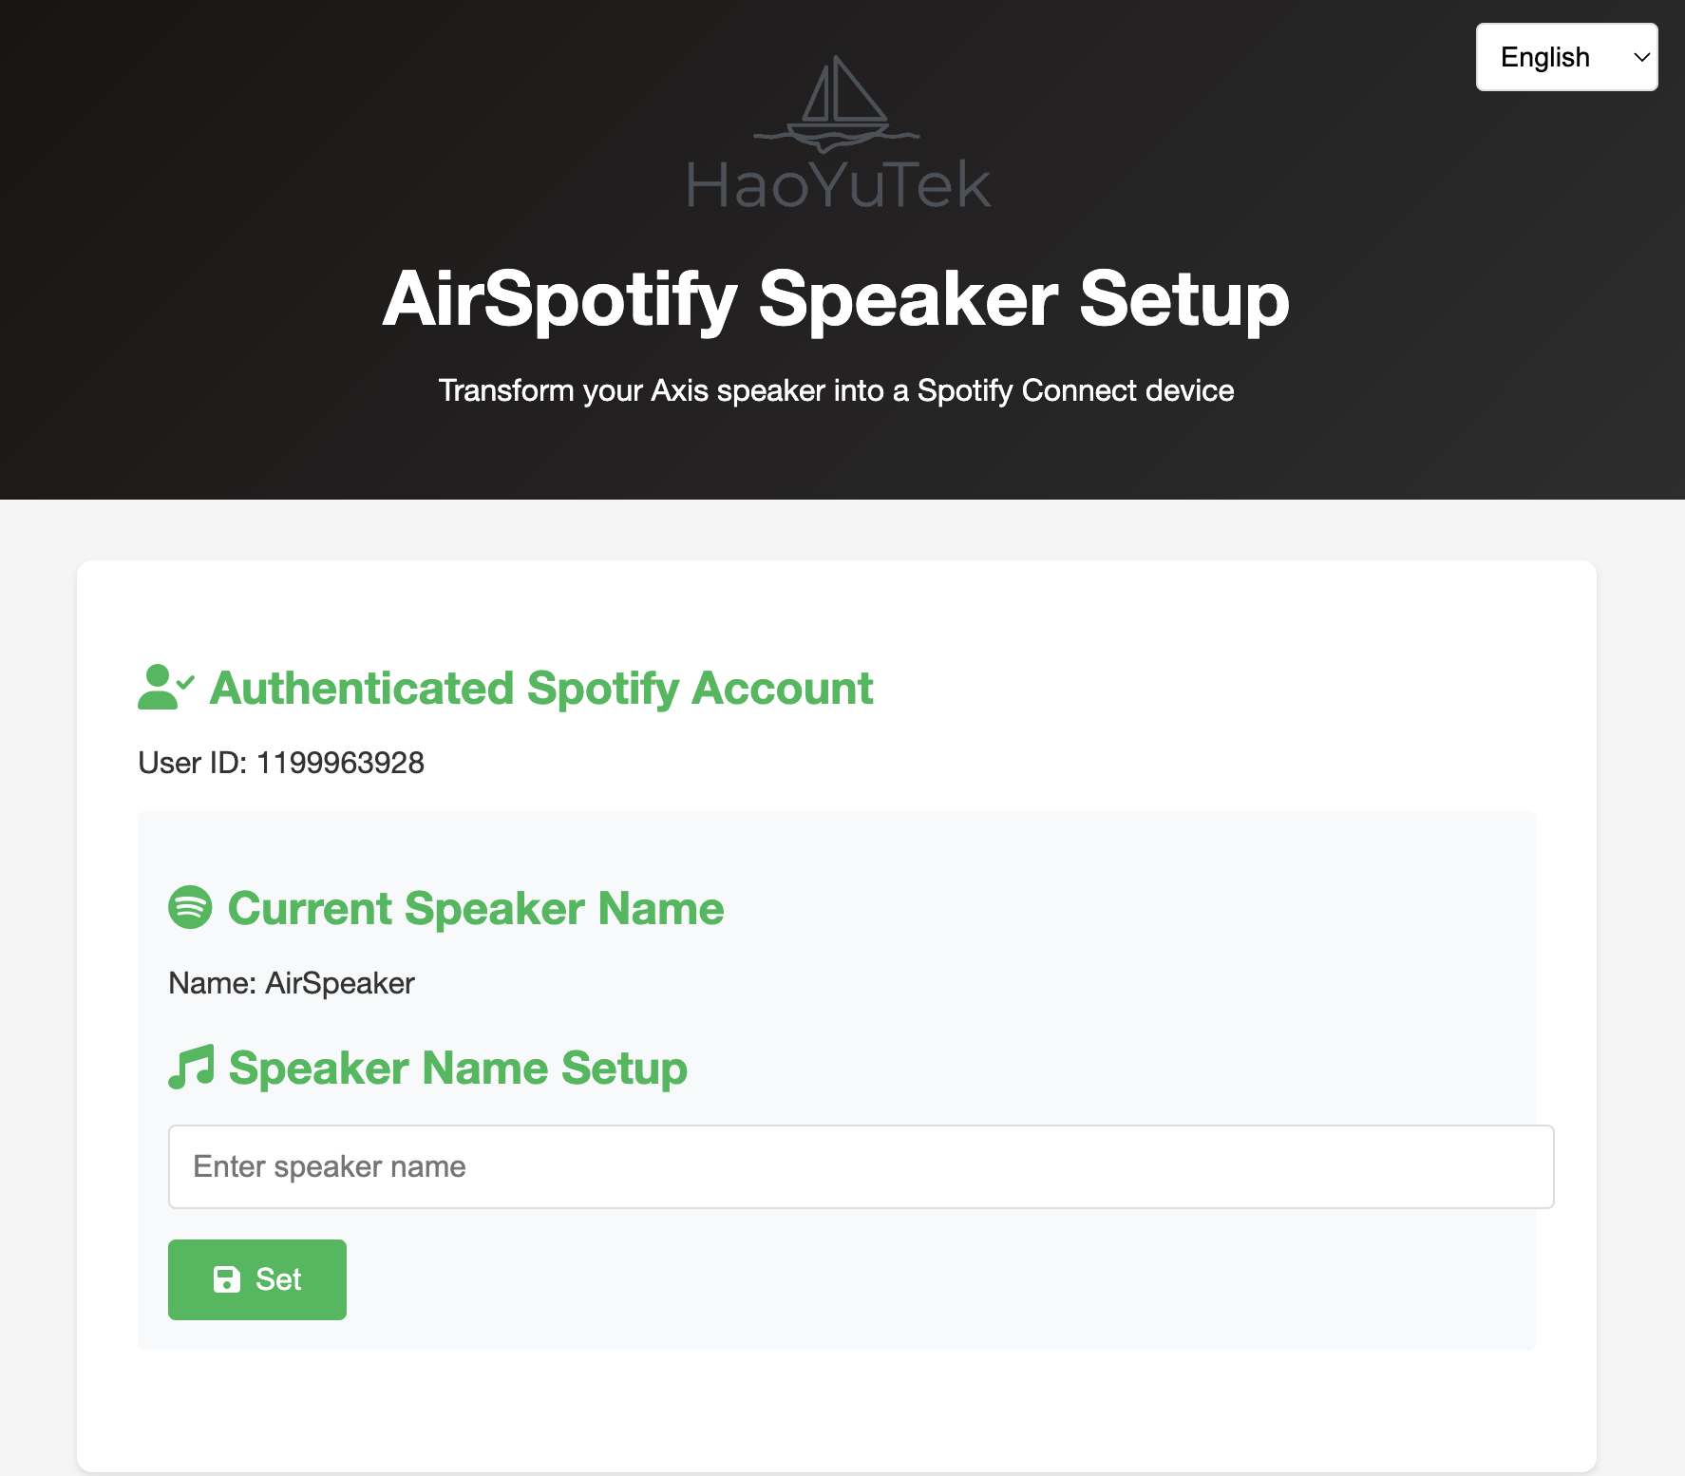This screenshot has height=1476, width=1685.
Task: Click the authenticated user checkmark icon
Action: (165, 687)
